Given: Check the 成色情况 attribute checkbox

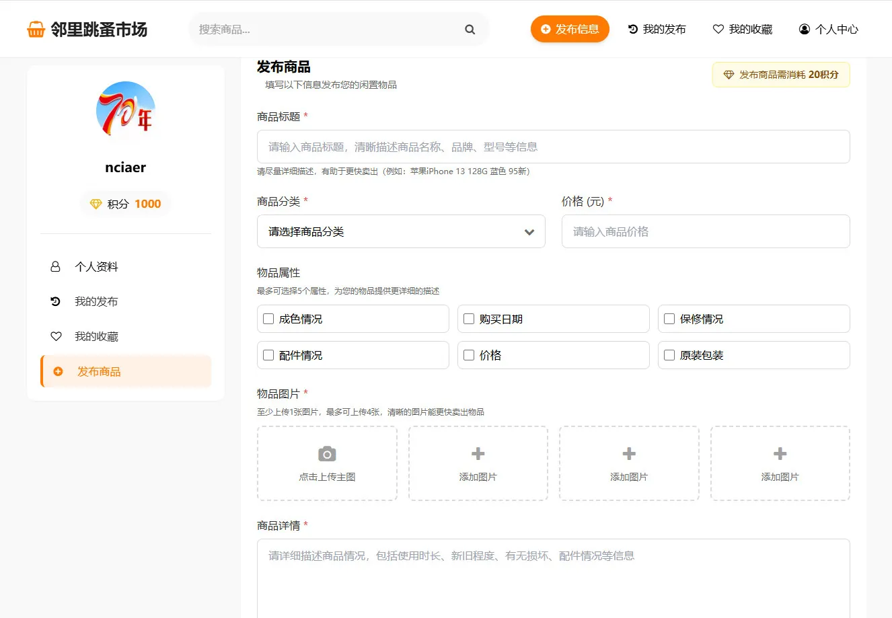Looking at the screenshot, I should (x=268, y=319).
